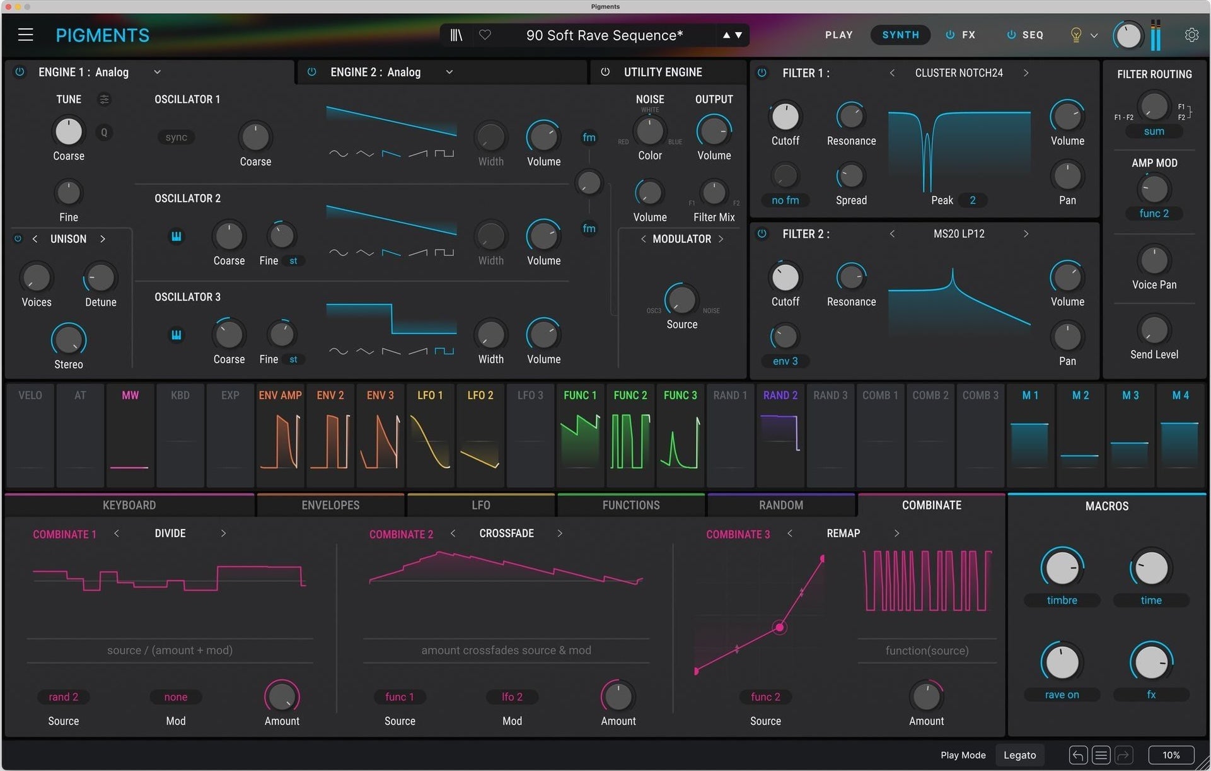The width and height of the screenshot is (1211, 771).
Task: Enable the Unison power switch
Action: (x=18, y=239)
